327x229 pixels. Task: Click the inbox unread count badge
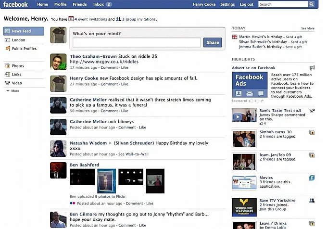click(109, 4)
